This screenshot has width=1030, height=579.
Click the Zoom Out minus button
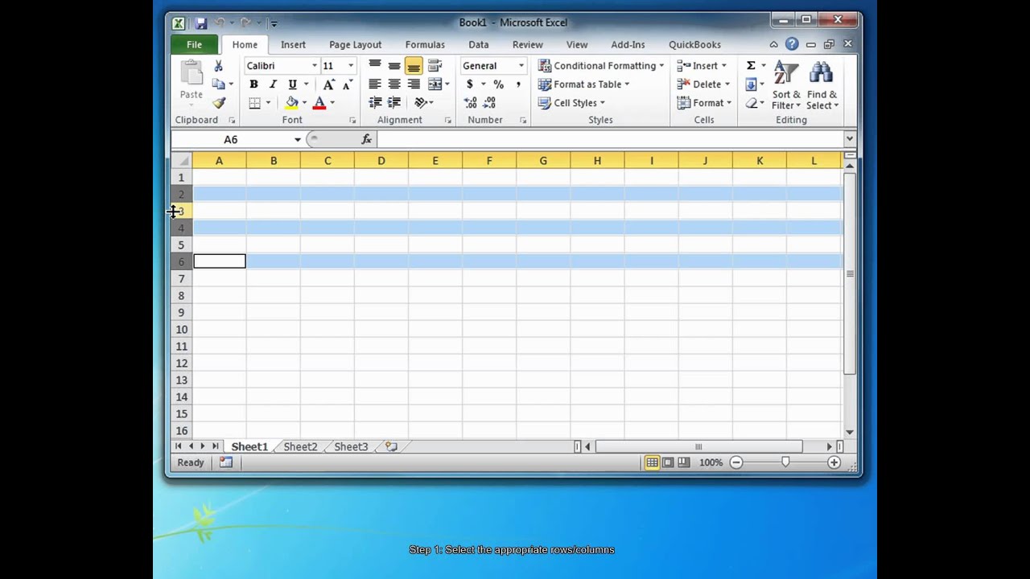tap(736, 462)
